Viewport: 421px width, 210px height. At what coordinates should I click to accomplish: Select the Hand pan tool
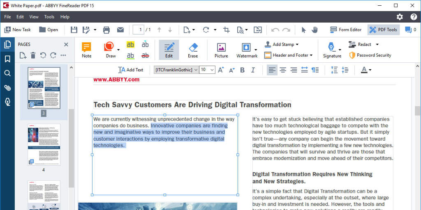point(315,30)
